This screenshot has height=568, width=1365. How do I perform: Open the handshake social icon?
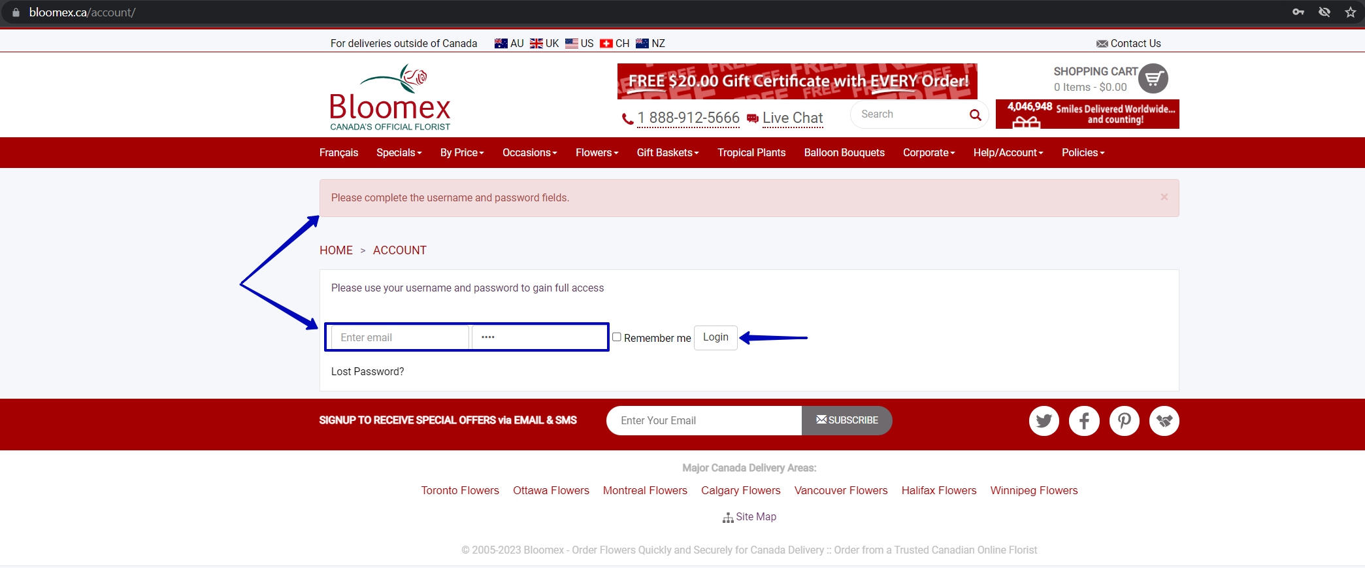[1164, 420]
